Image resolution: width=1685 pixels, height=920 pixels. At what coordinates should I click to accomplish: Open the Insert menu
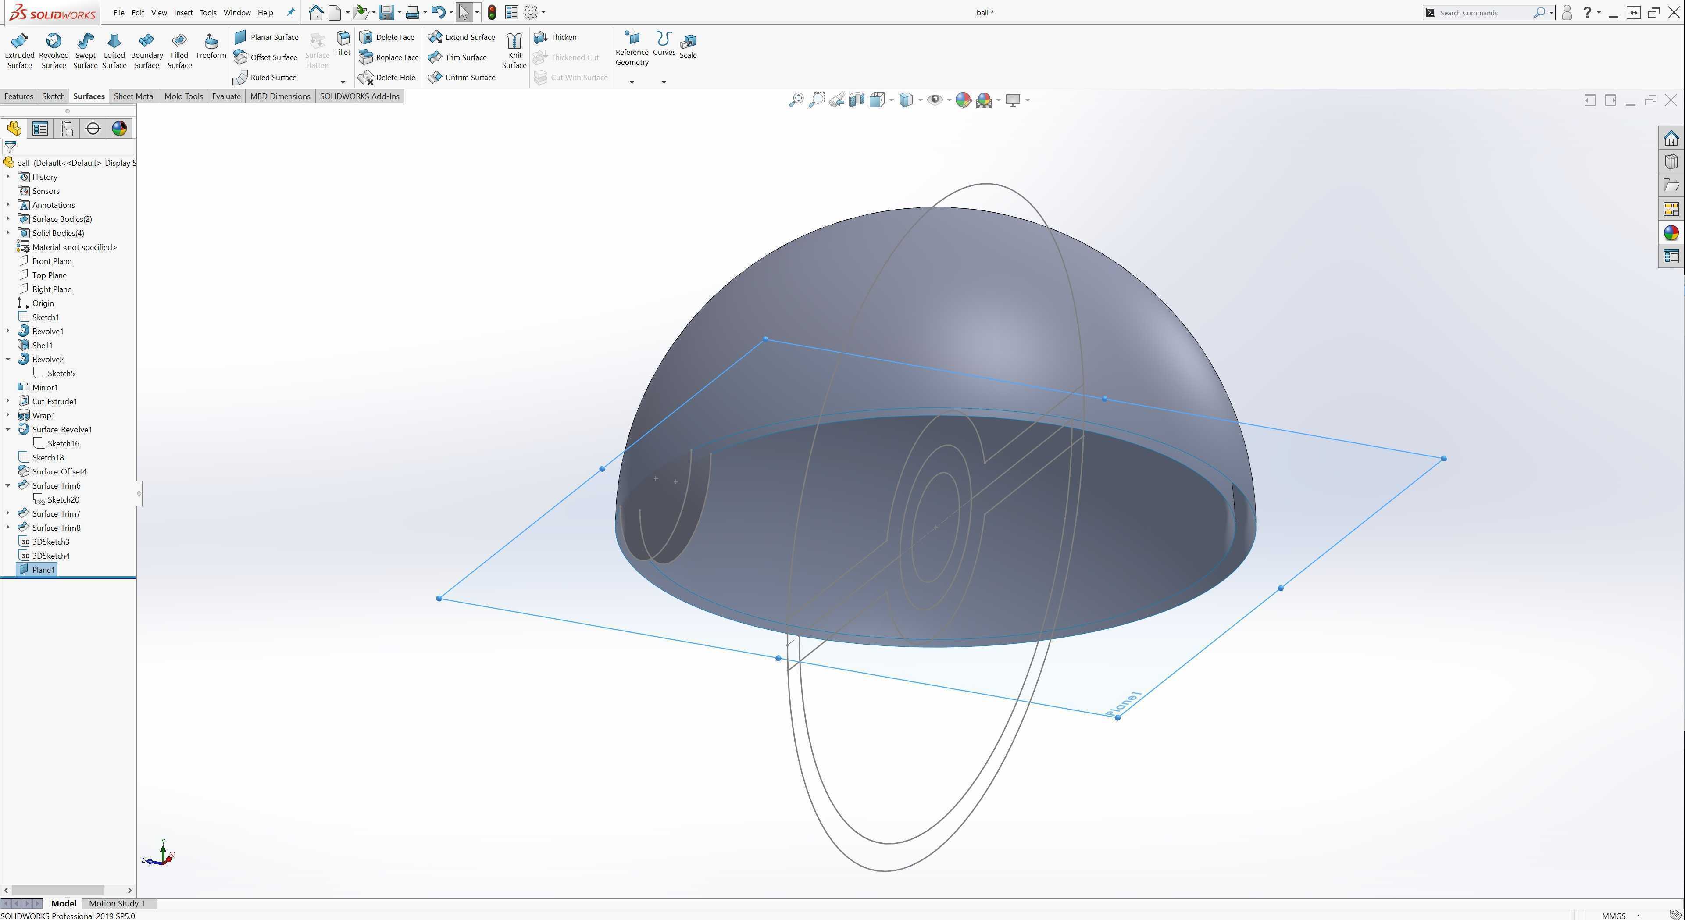coord(183,12)
